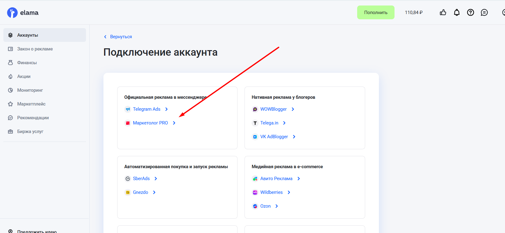The width and height of the screenshot is (505, 233).
Task: Click the SberAds circle check icon
Action: click(x=128, y=179)
